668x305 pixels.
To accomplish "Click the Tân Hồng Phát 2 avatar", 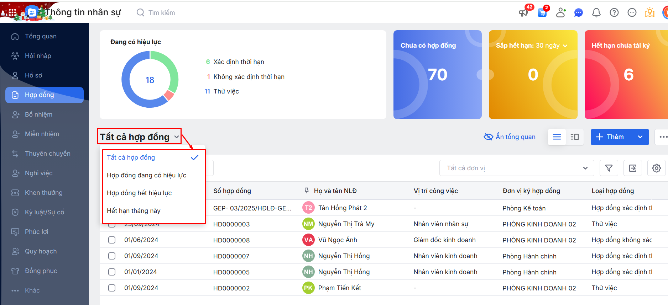I will 308,208.
